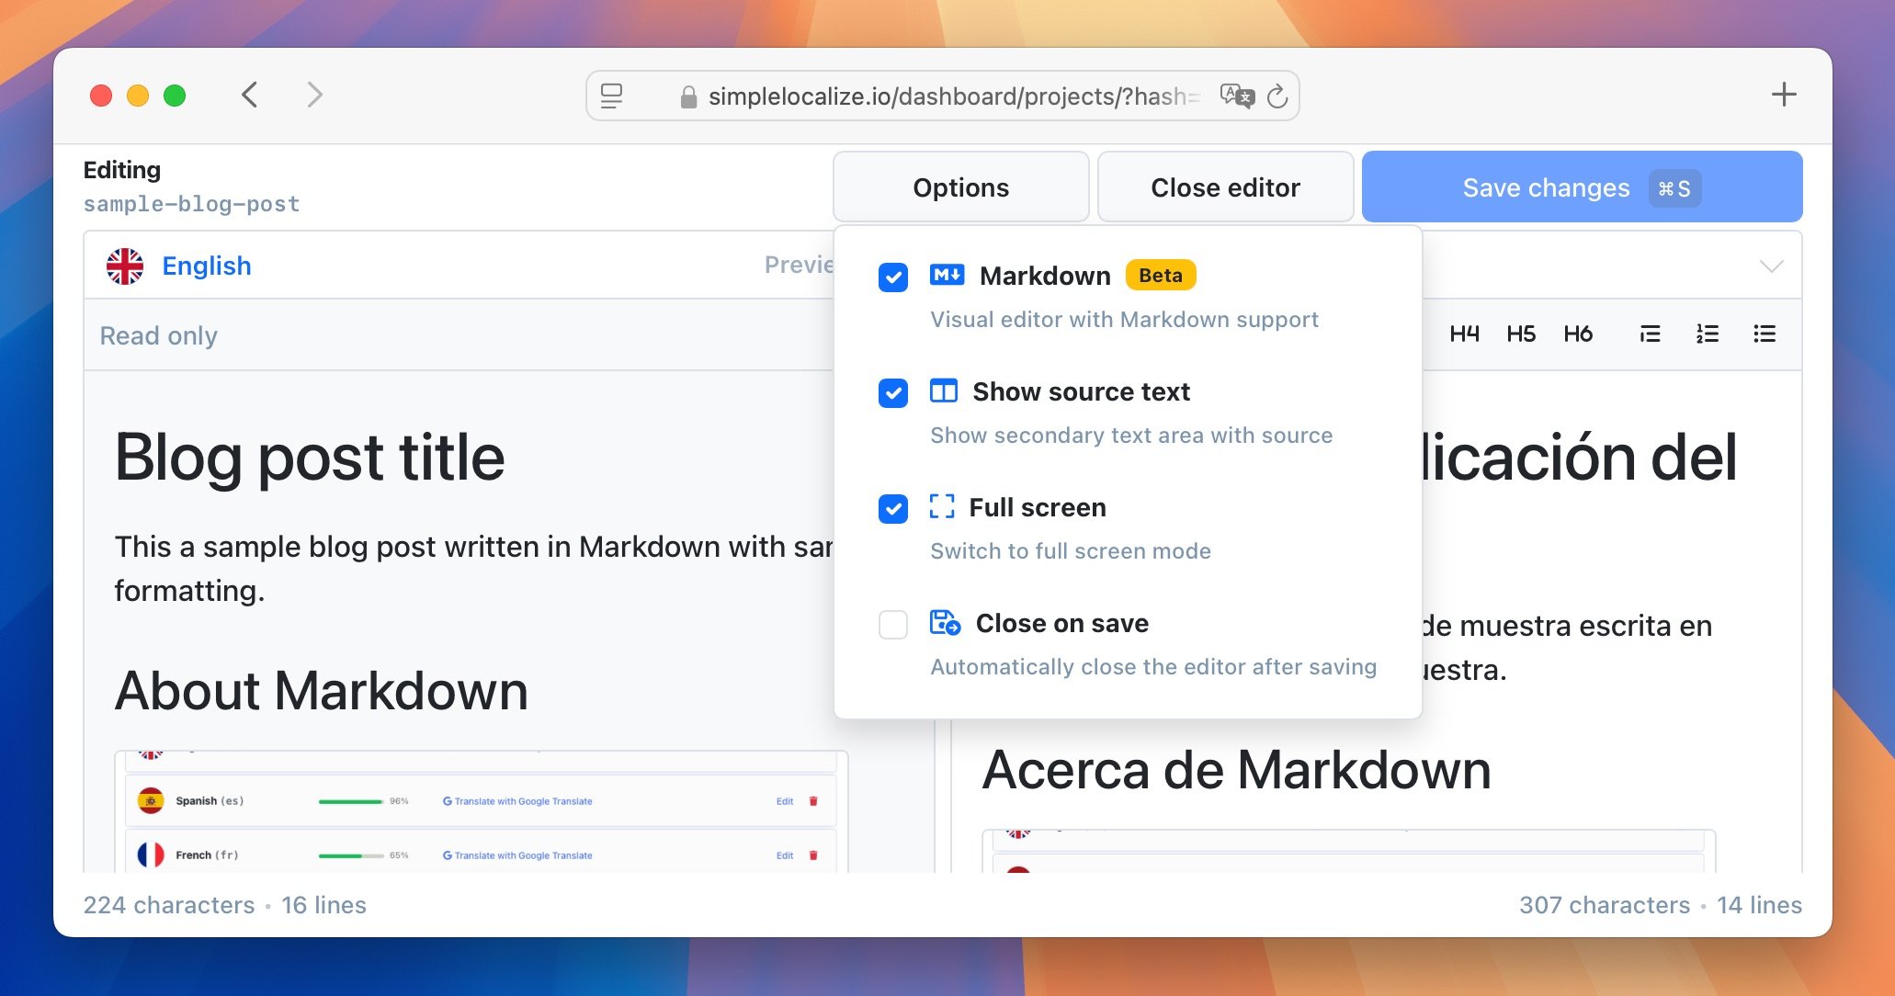Viewport: 1895px width, 996px height.
Task: Uncheck the Show source text checkbox
Action: [x=892, y=392]
